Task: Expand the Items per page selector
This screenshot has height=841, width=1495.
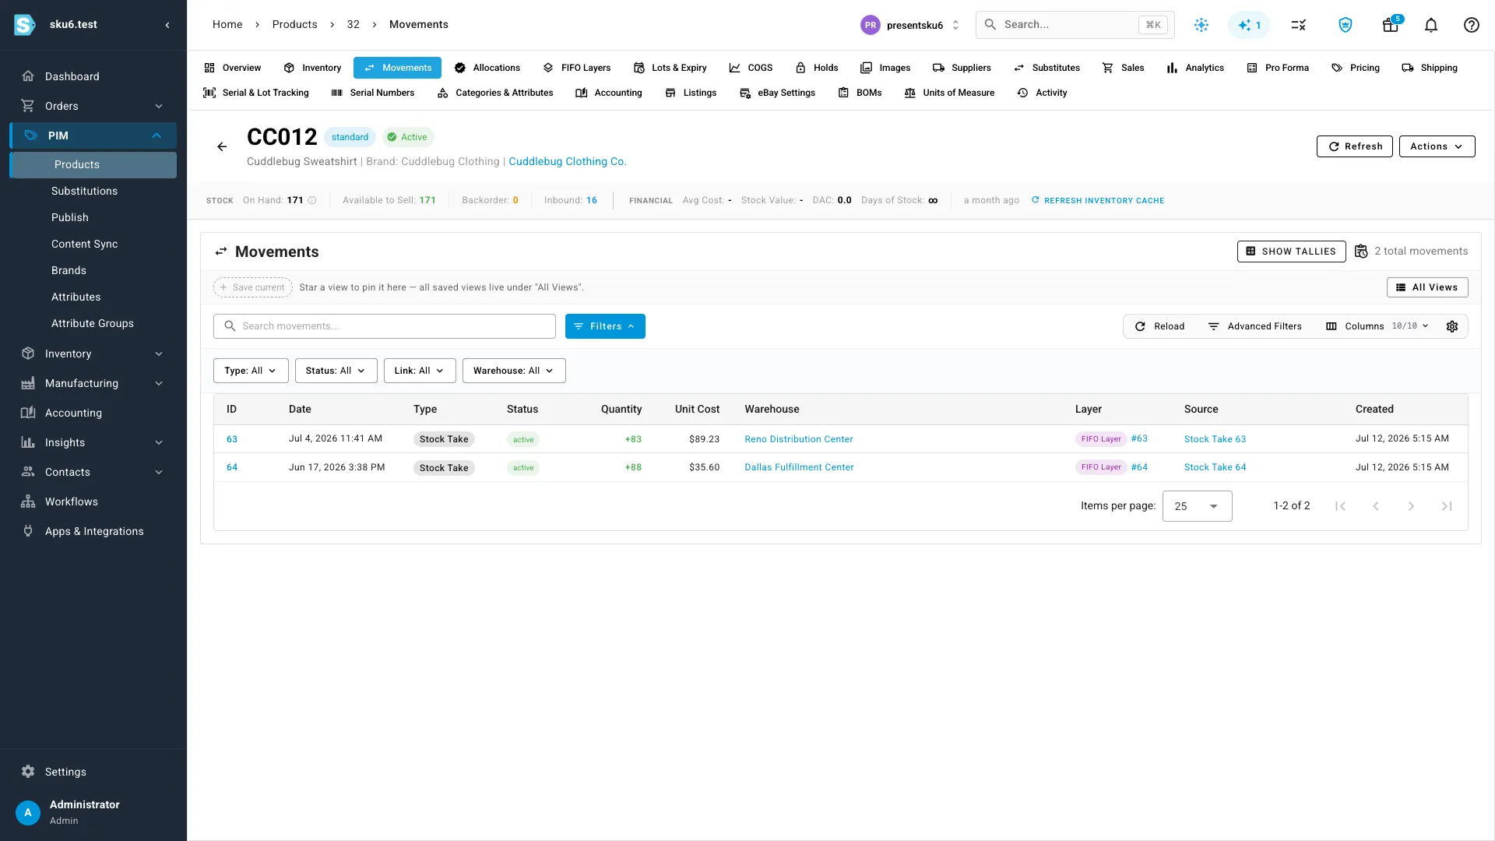Action: click(1197, 506)
